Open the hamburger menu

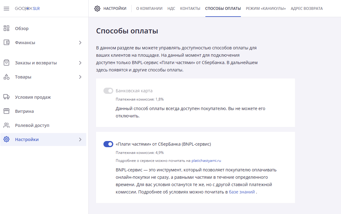click(x=6, y=9)
